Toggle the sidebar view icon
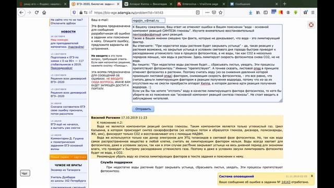Screen dimensions: 334x188 pos(266,13)
